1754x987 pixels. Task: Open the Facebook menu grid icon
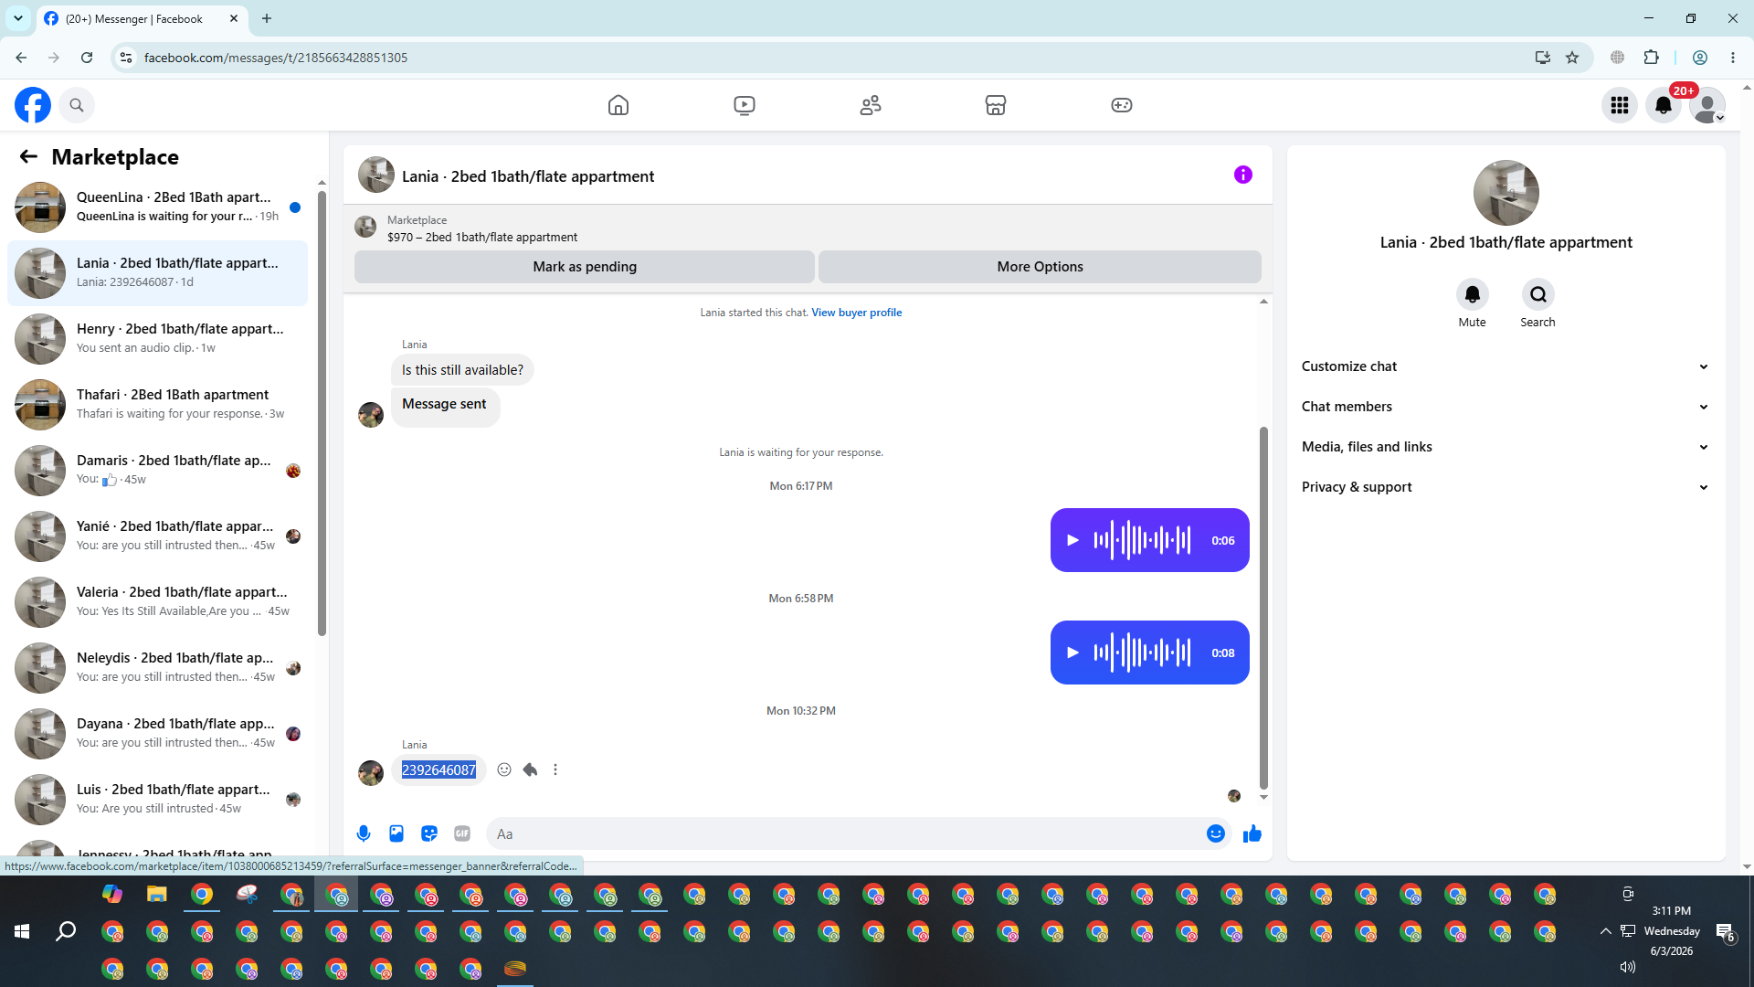click(x=1620, y=105)
